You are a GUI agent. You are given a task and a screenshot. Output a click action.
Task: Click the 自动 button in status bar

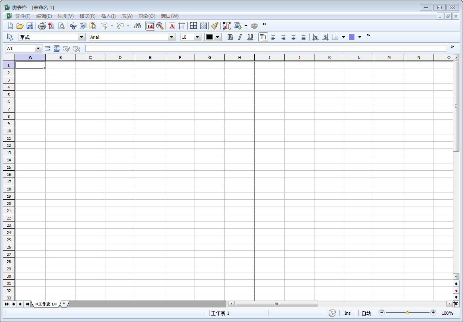(x=366, y=313)
